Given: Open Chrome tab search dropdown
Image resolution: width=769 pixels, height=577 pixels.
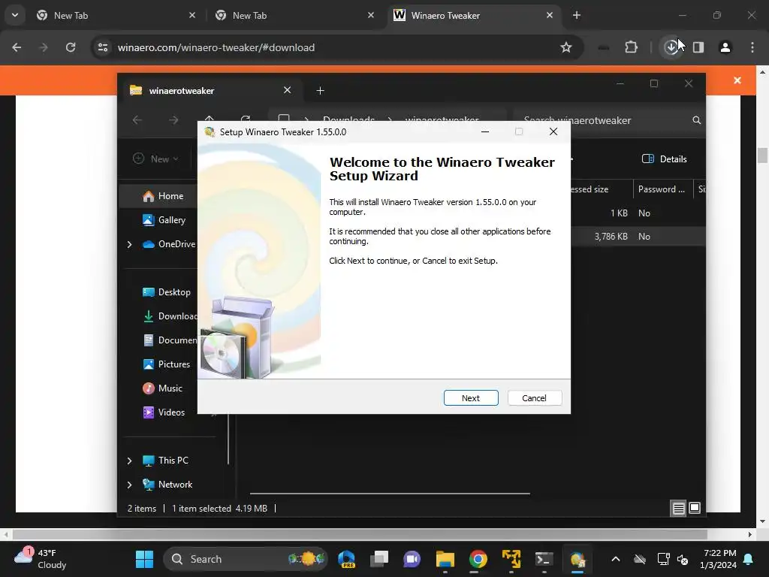Looking at the screenshot, I should (x=15, y=15).
